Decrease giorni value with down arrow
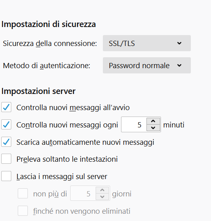The height and width of the screenshot is (221, 211). [x=102, y=197]
